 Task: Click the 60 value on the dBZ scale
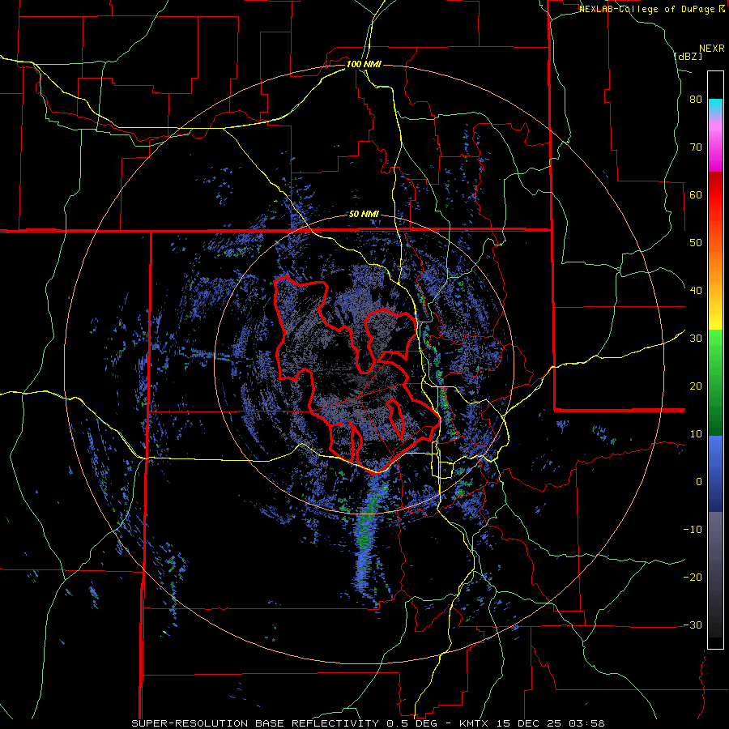coord(696,194)
